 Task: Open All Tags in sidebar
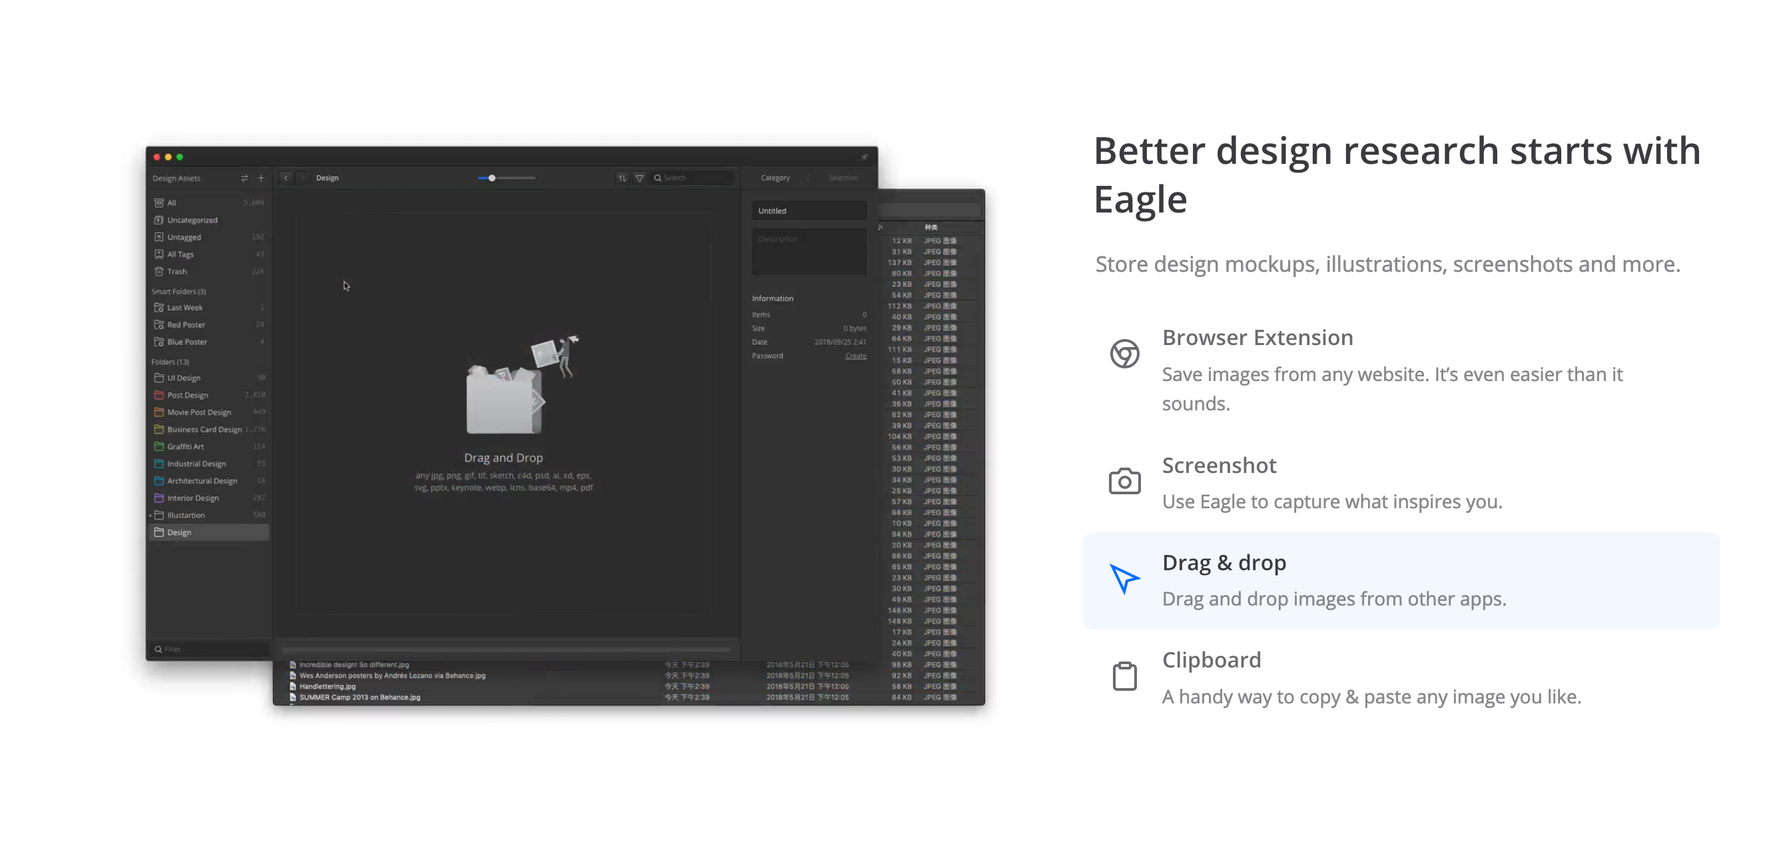pos(208,255)
